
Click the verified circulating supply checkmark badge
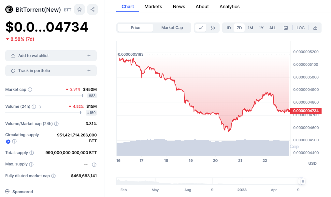pyautogui.click(x=8, y=142)
